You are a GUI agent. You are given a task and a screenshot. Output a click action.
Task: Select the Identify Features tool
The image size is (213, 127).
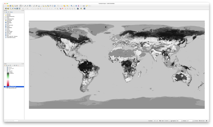click(x=71, y=6)
